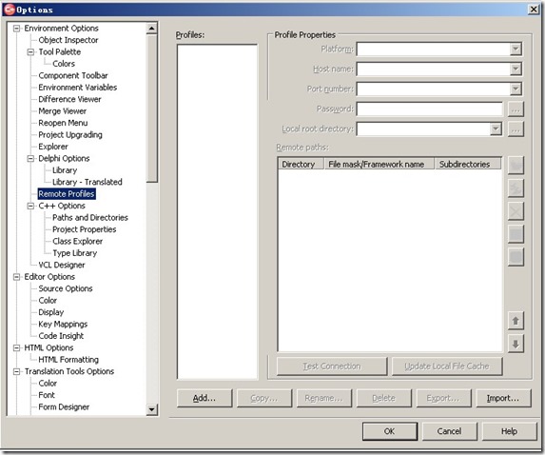
Task: Open the Port number dropdown
Action: 516,89
